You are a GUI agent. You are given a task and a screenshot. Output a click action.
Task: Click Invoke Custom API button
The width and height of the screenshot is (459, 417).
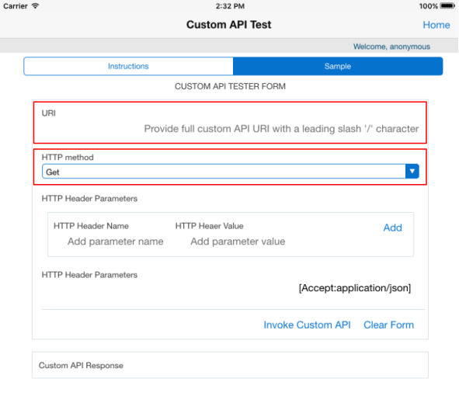307,325
